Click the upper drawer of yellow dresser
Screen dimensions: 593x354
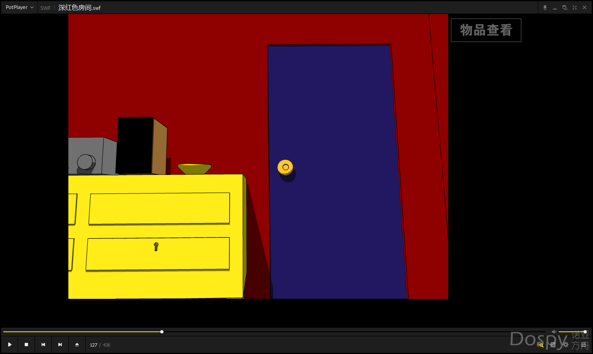[x=159, y=208]
